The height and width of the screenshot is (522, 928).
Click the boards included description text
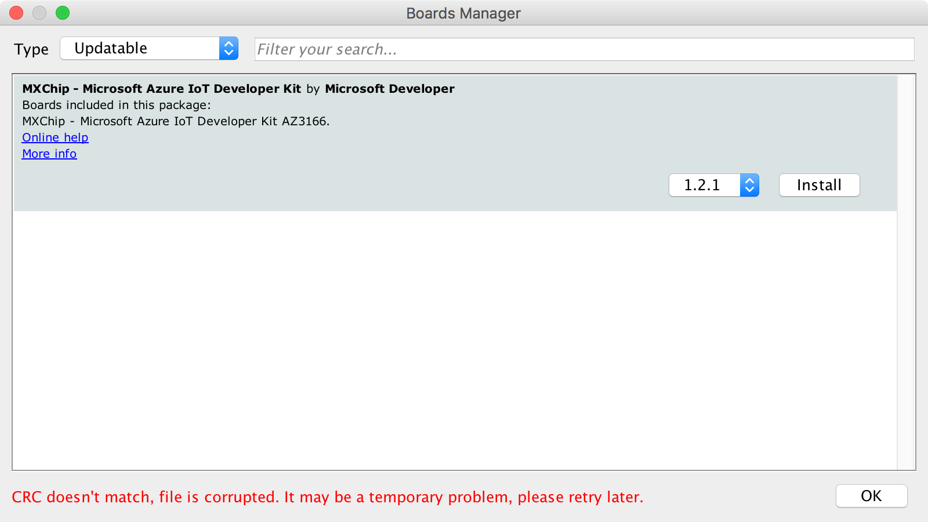(x=116, y=105)
